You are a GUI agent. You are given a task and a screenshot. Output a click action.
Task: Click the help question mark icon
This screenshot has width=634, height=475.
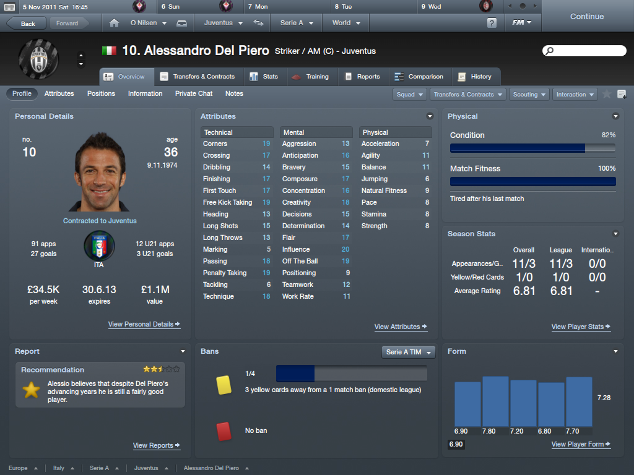click(x=492, y=23)
